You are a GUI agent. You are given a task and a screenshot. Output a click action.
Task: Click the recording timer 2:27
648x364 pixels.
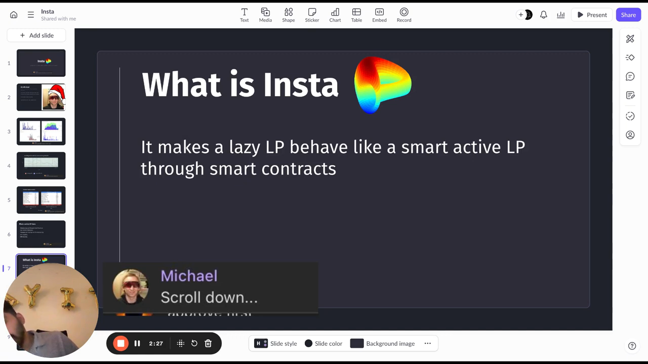pyautogui.click(x=156, y=343)
